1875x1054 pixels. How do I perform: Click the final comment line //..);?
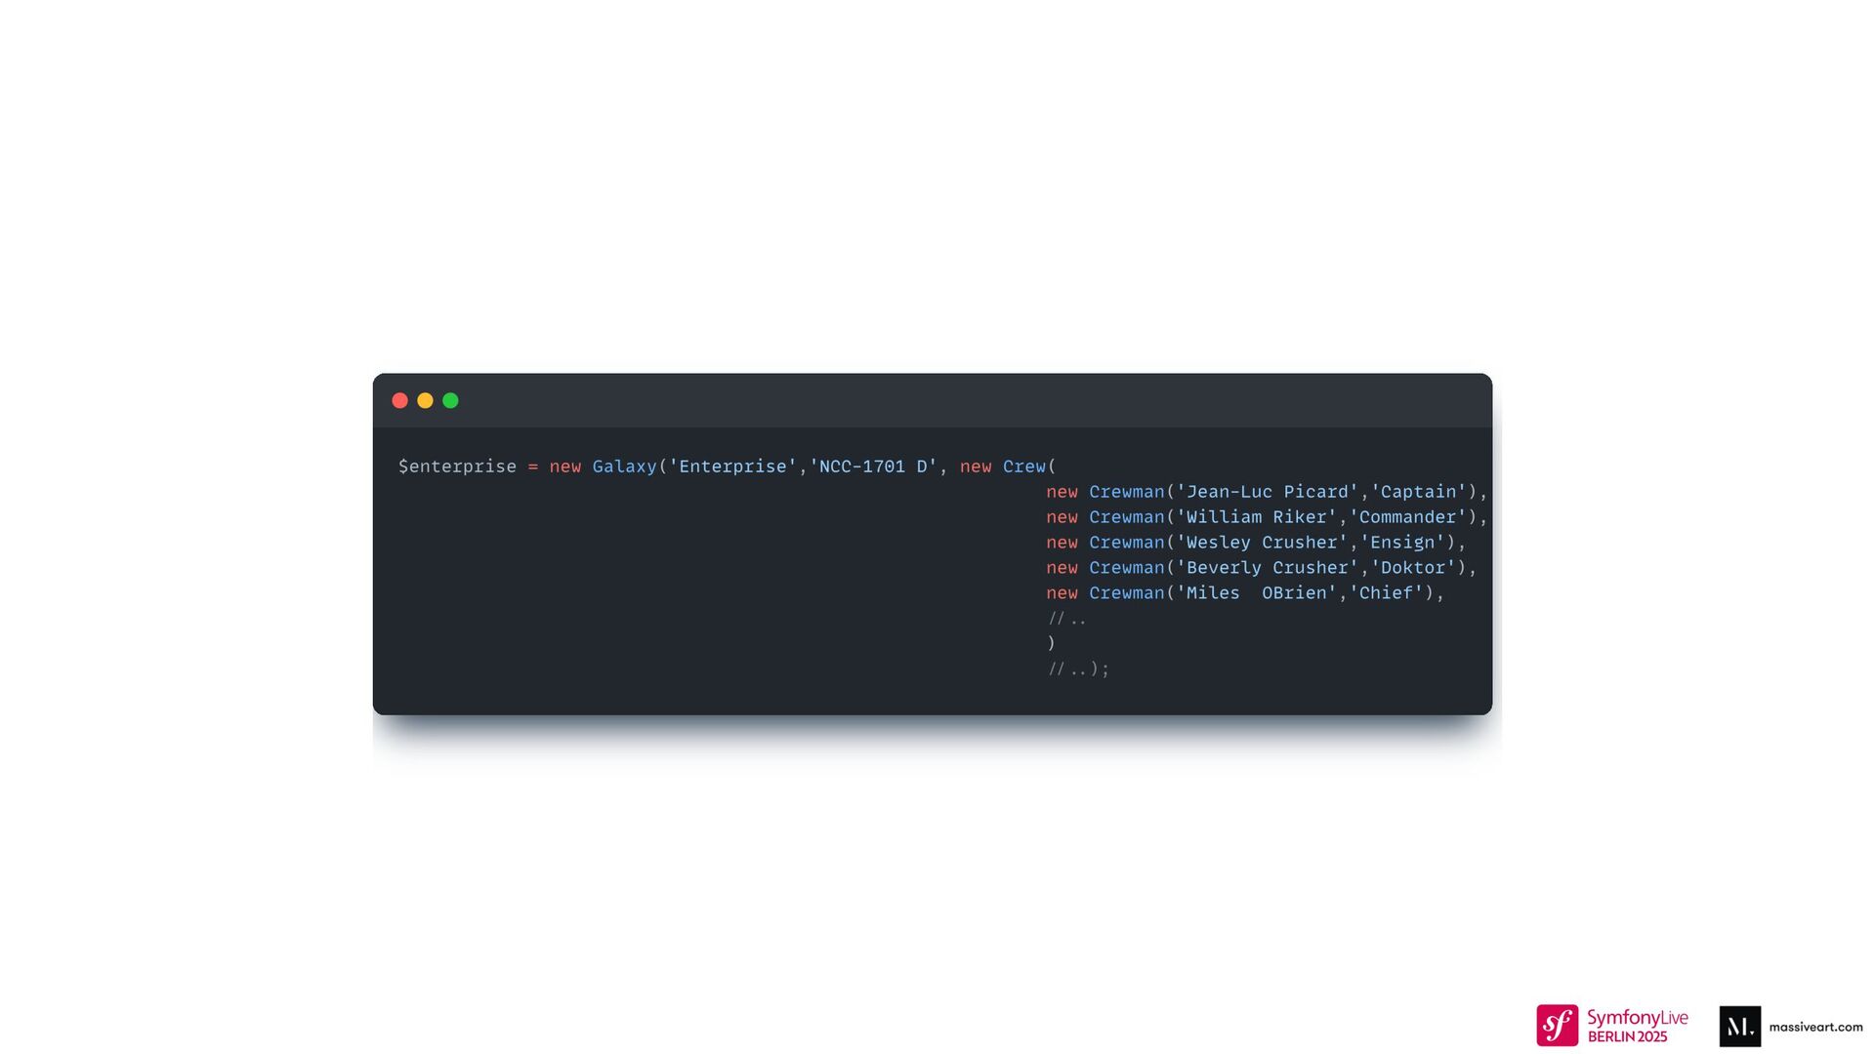pos(1078,669)
